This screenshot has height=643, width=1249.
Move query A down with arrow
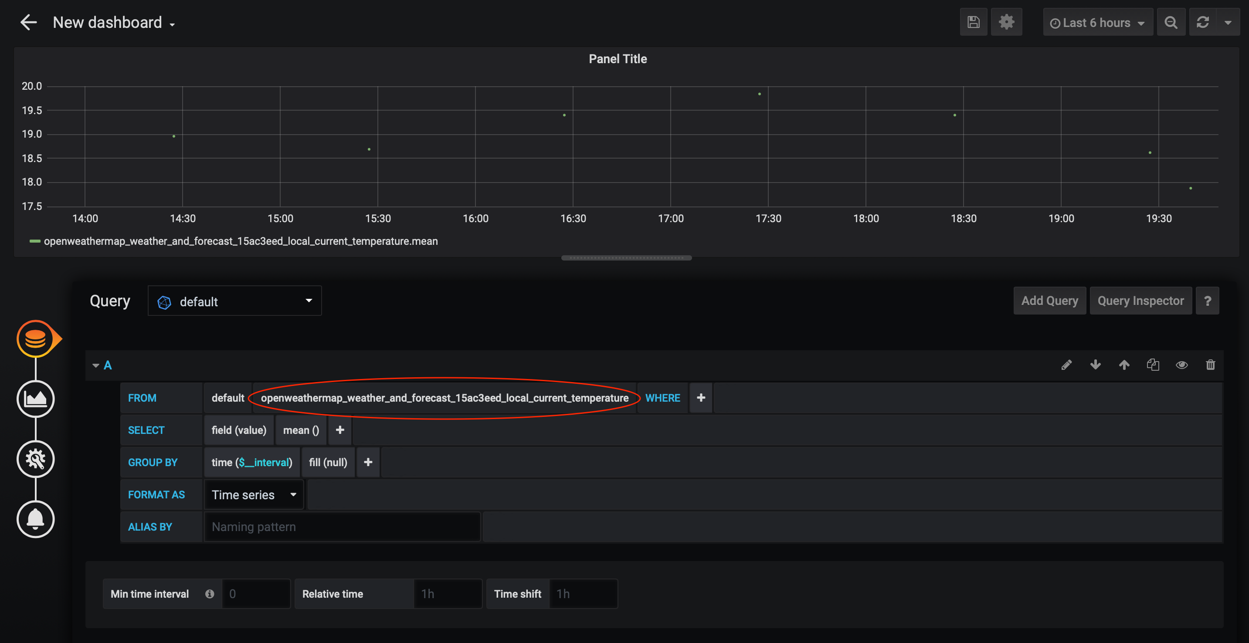(1095, 365)
